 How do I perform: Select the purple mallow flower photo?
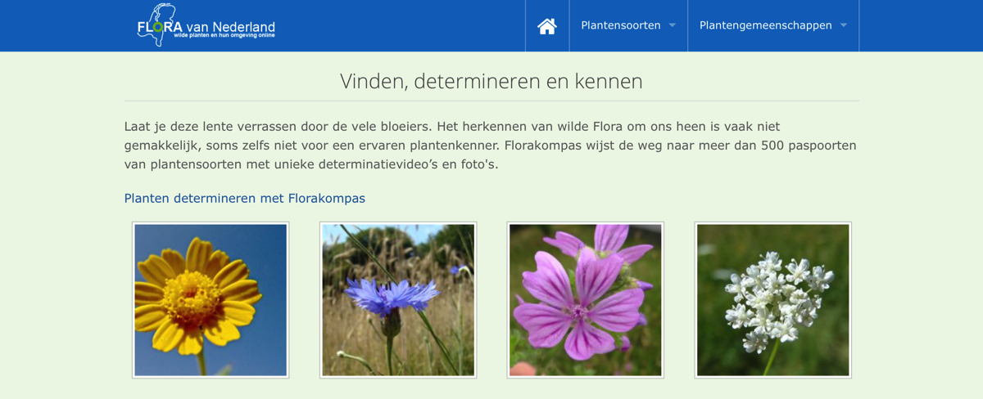[x=585, y=300]
